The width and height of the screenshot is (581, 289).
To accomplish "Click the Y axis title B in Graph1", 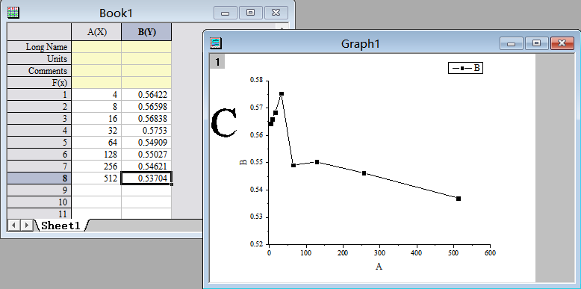I will [243, 162].
